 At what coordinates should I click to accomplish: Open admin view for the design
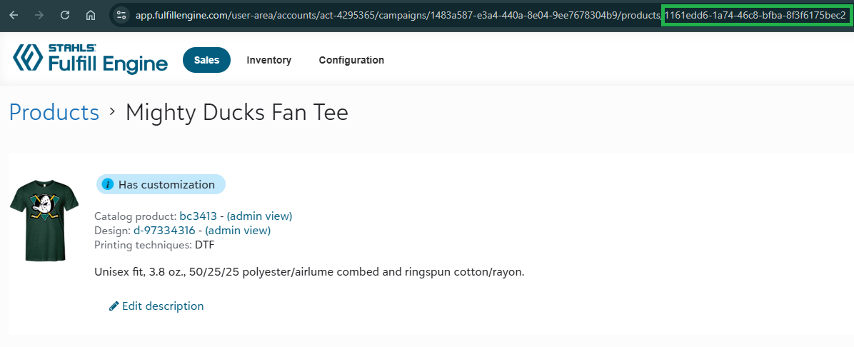pyautogui.click(x=238, y=230)
